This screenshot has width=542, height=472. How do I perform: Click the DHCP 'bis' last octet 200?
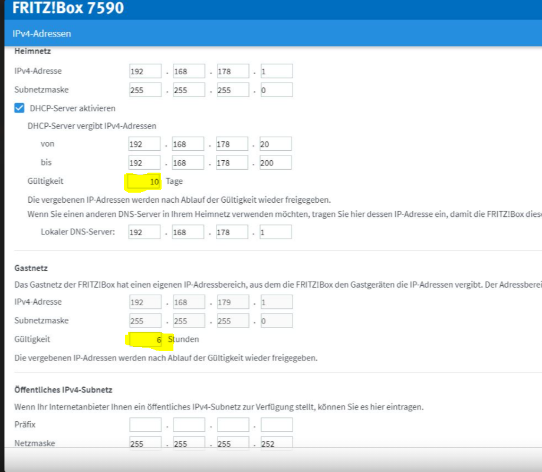275,163
